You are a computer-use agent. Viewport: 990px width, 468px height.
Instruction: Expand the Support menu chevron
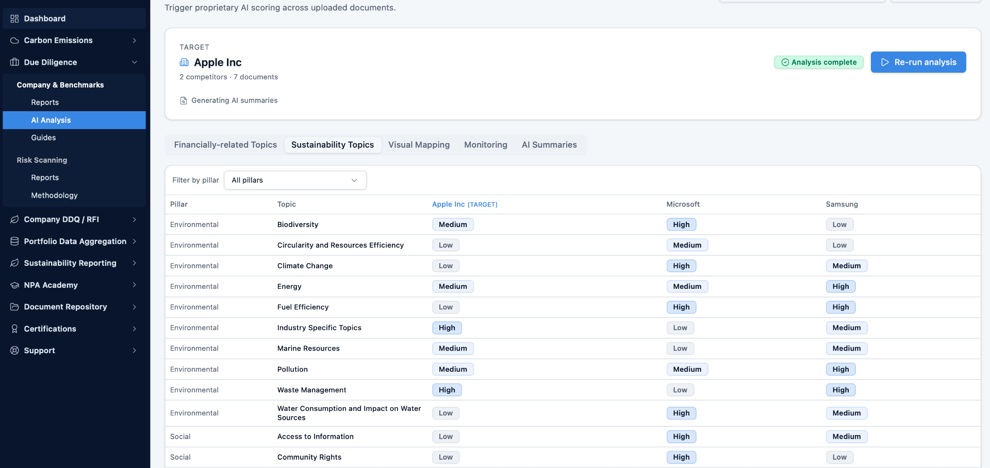click(x=135, y=351)
